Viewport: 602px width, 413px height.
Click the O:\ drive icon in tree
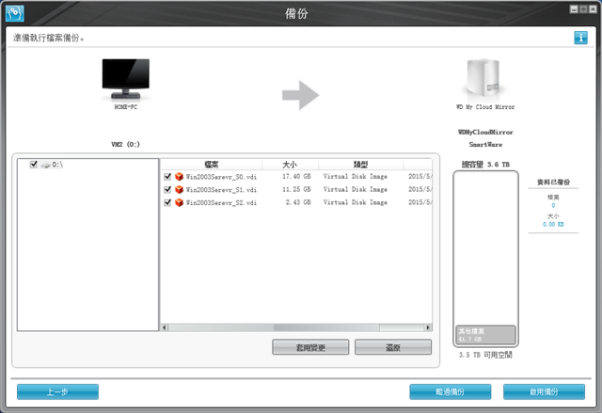[46, 165]
